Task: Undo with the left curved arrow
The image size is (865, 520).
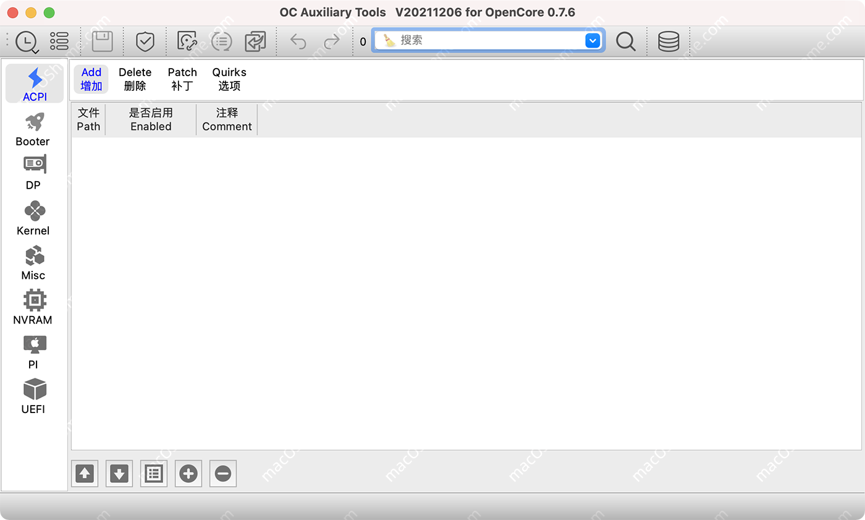Action: [x=298, y=41]
